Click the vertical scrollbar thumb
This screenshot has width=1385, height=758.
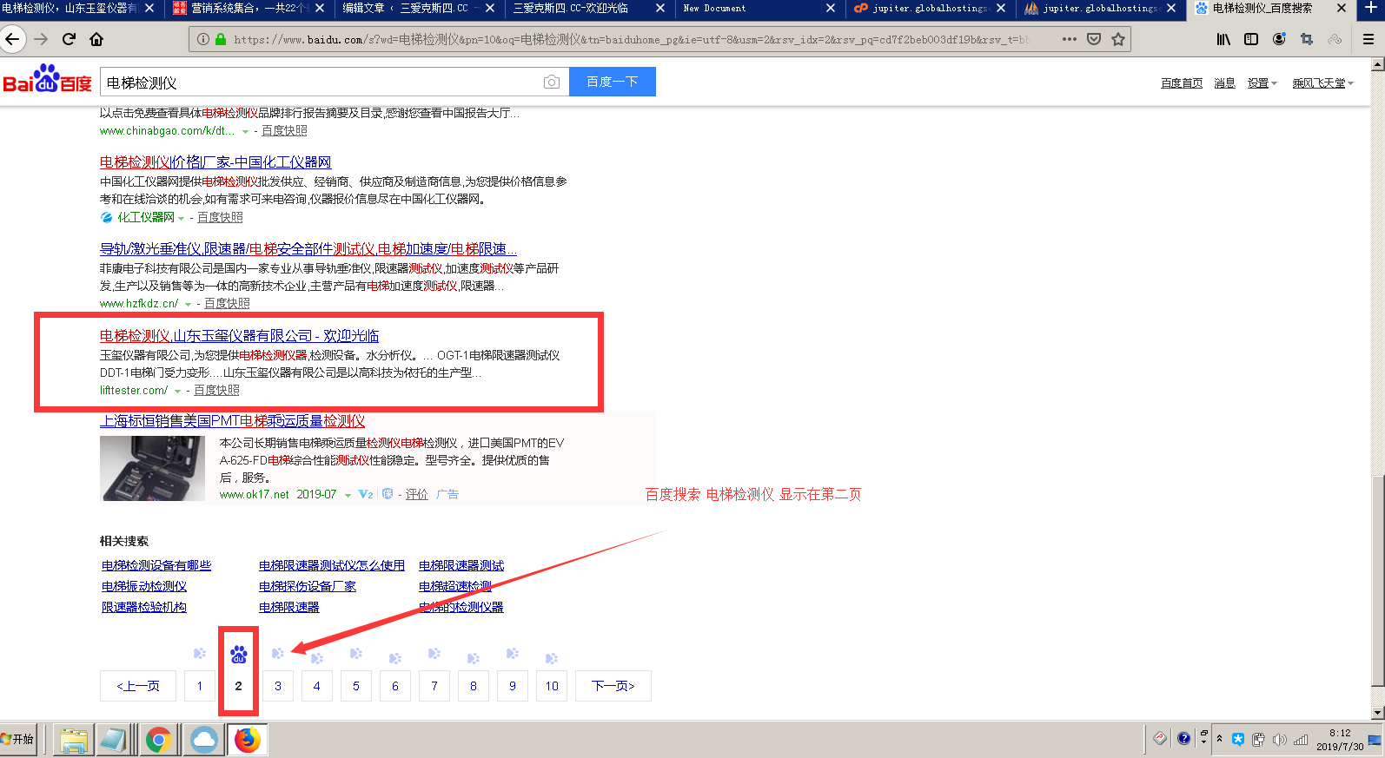click(1378, 582)
